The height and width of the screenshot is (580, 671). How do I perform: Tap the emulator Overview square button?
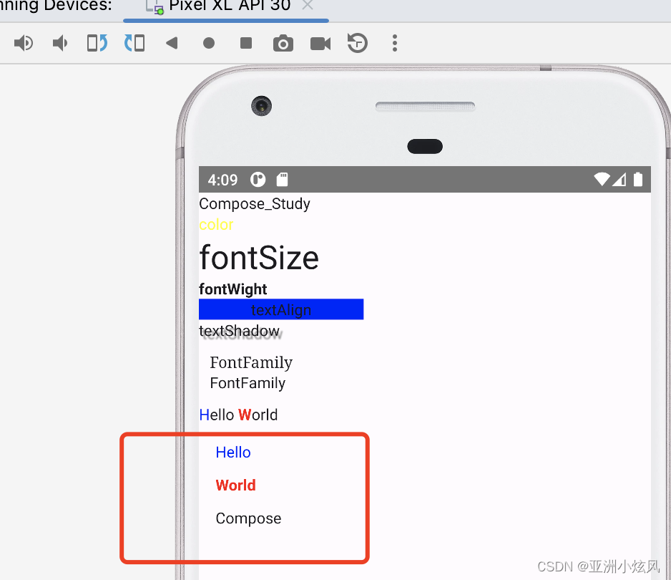point(246,43)
